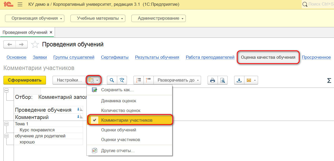The height and width of the screenshot is (161, 334).
Task: Open the Организация обучения dropdown
Action: 35,18
